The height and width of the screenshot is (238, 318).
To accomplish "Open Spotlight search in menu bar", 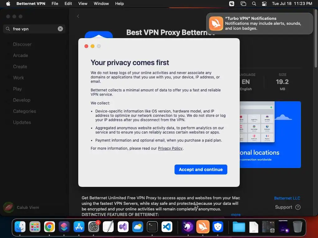I will click(254, 4).
